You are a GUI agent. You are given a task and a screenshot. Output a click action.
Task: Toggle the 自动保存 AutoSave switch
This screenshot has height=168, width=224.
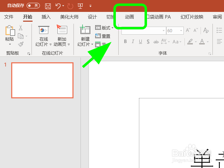33,6
